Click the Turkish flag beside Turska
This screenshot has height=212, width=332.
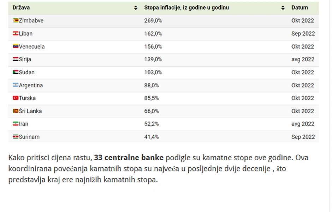(16, 98)
